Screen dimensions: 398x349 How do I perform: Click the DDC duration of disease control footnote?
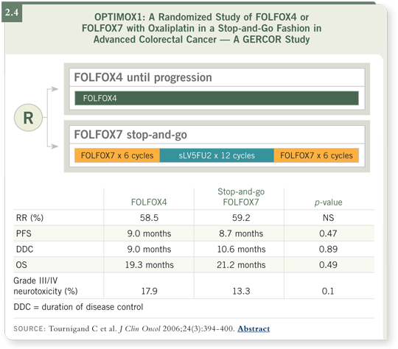click(78, 307)
